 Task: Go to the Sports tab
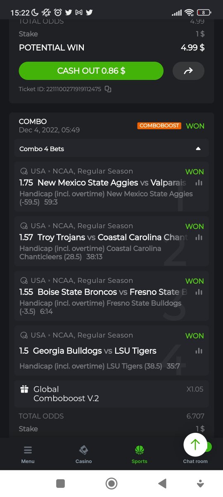[x=139, y=454]
